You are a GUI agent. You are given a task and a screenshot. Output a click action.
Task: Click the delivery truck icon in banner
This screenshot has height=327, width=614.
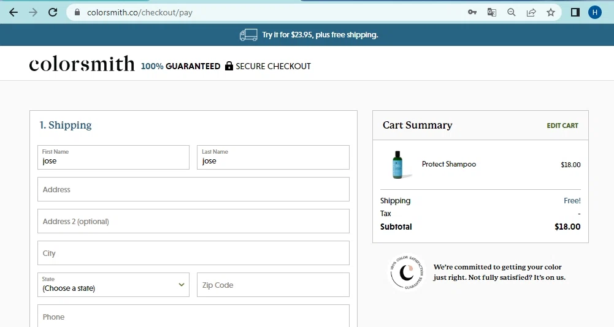pos(248,35)
